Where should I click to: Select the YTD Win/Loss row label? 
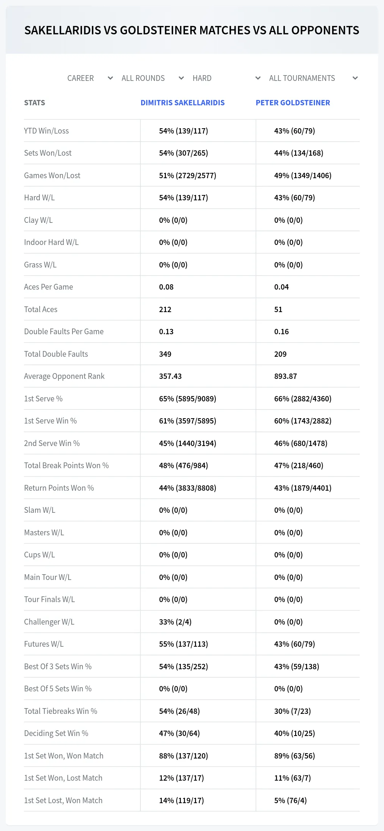[x=47, y=131]
